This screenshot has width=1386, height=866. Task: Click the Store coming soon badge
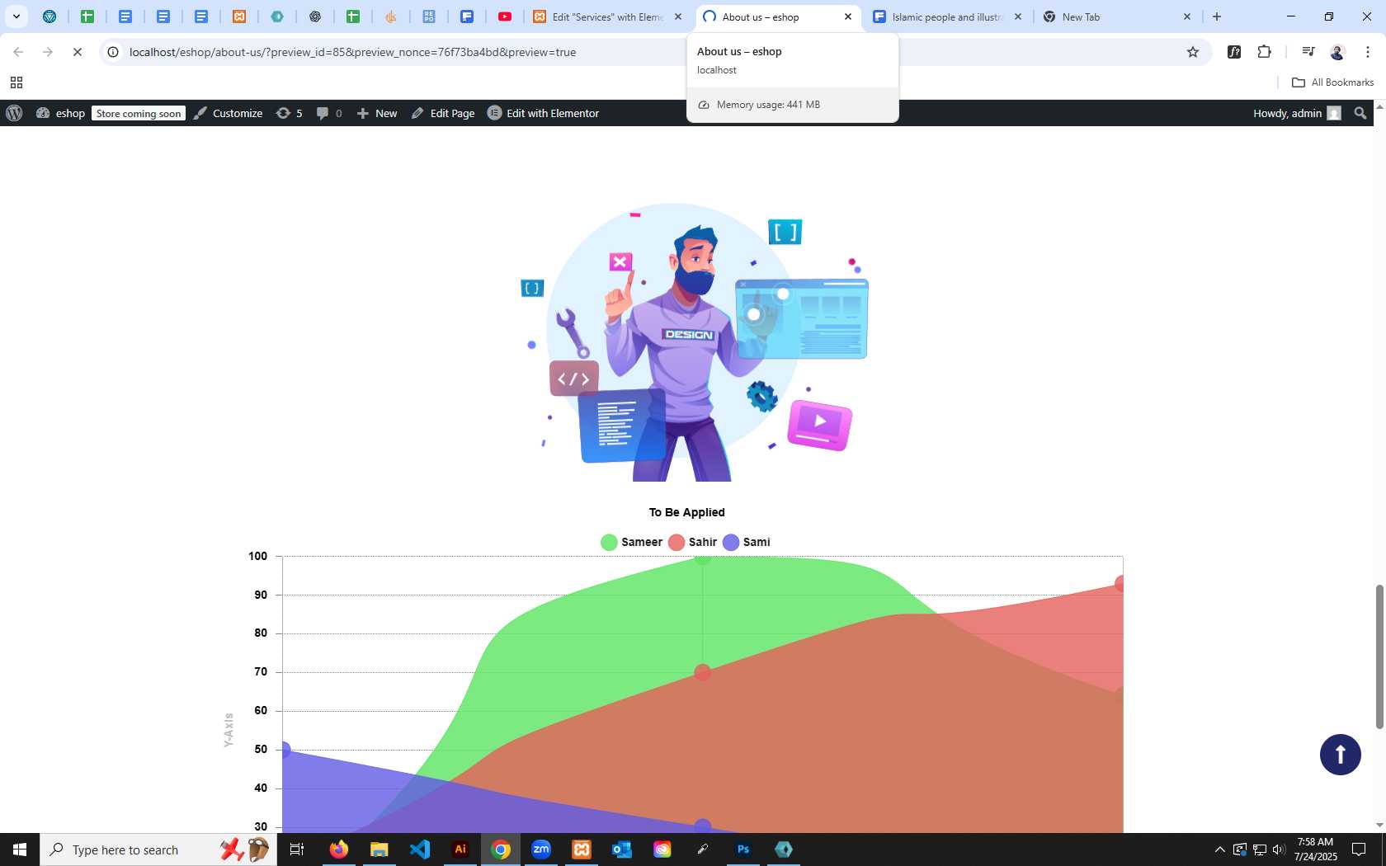point(139,113)
